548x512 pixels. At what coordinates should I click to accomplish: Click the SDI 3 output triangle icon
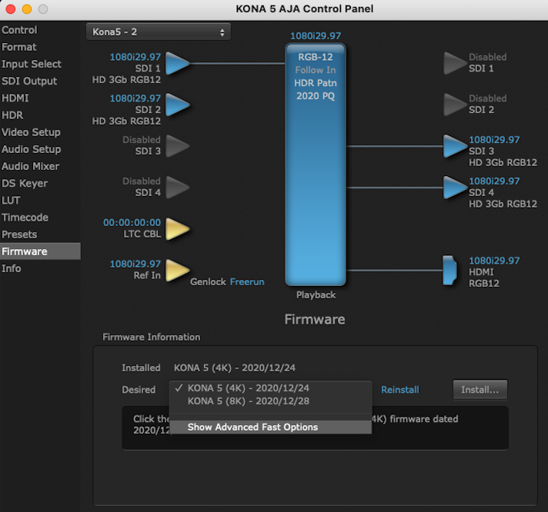click(x=455, y=146)
